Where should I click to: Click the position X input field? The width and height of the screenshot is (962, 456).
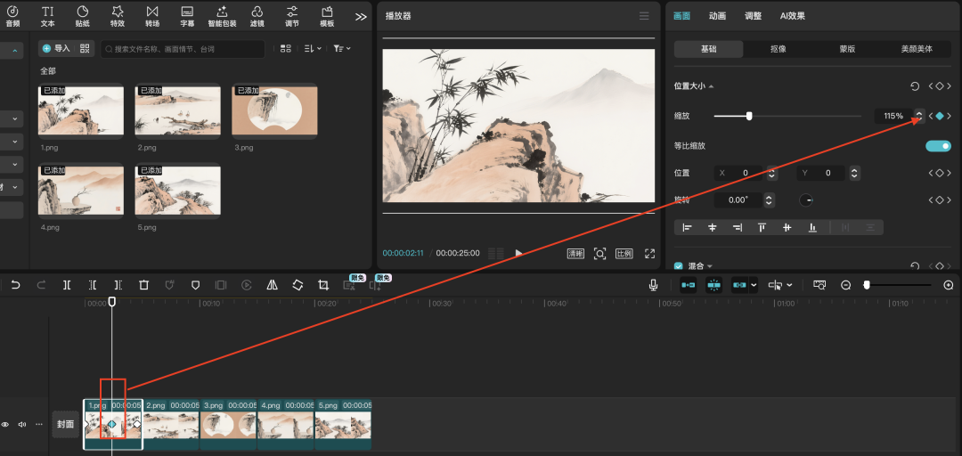(739, 174)
